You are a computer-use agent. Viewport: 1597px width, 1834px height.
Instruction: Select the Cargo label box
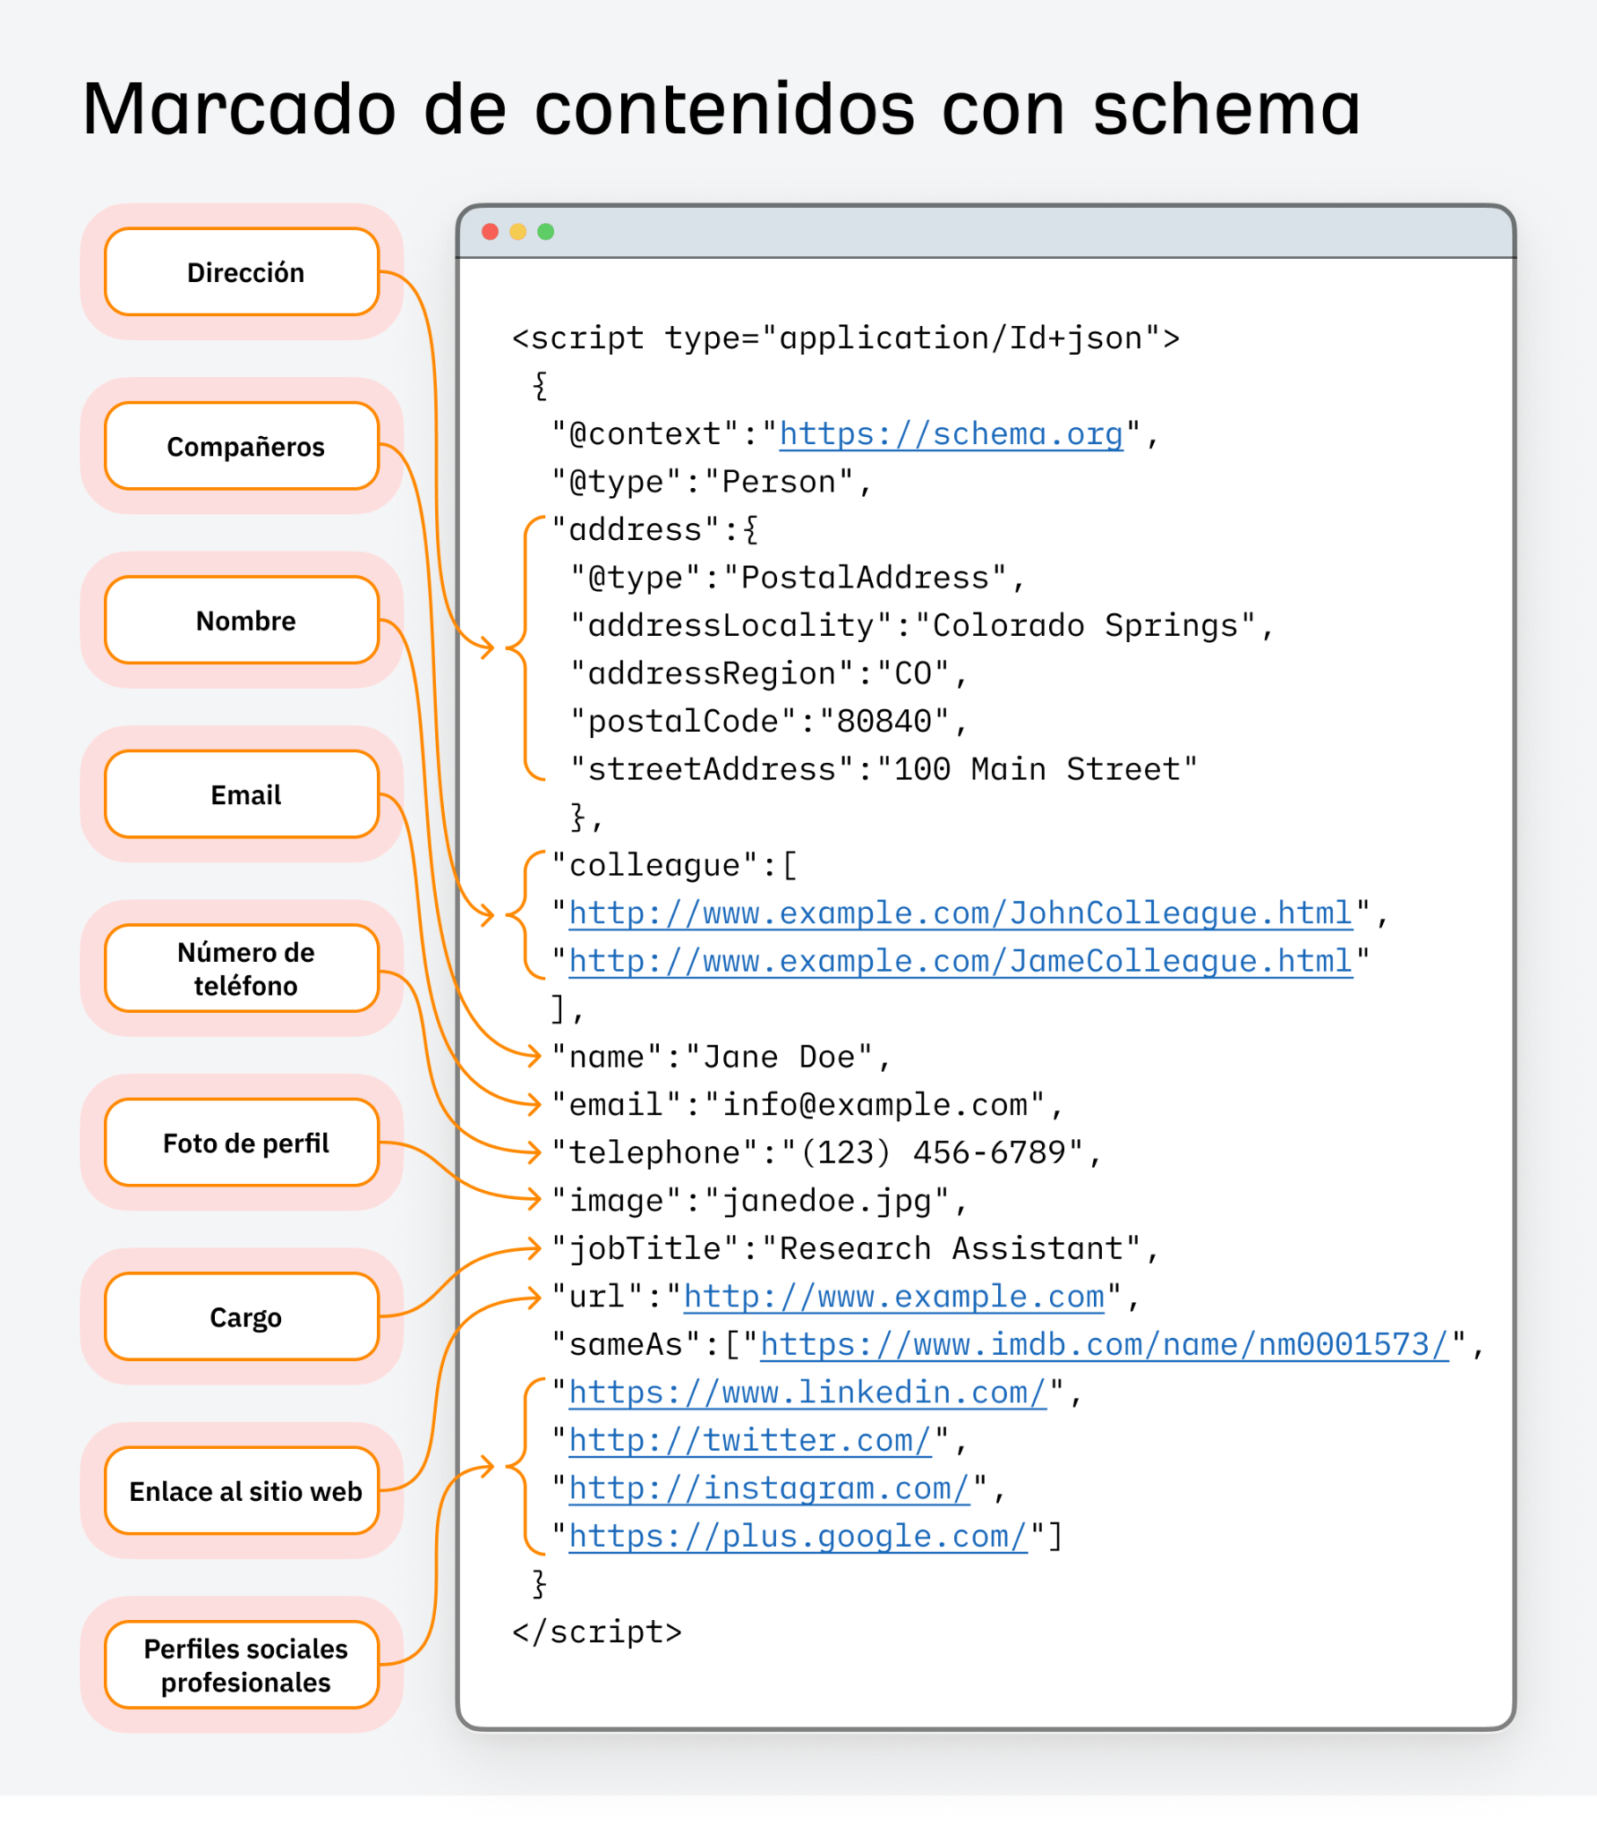click(243, 1316)
